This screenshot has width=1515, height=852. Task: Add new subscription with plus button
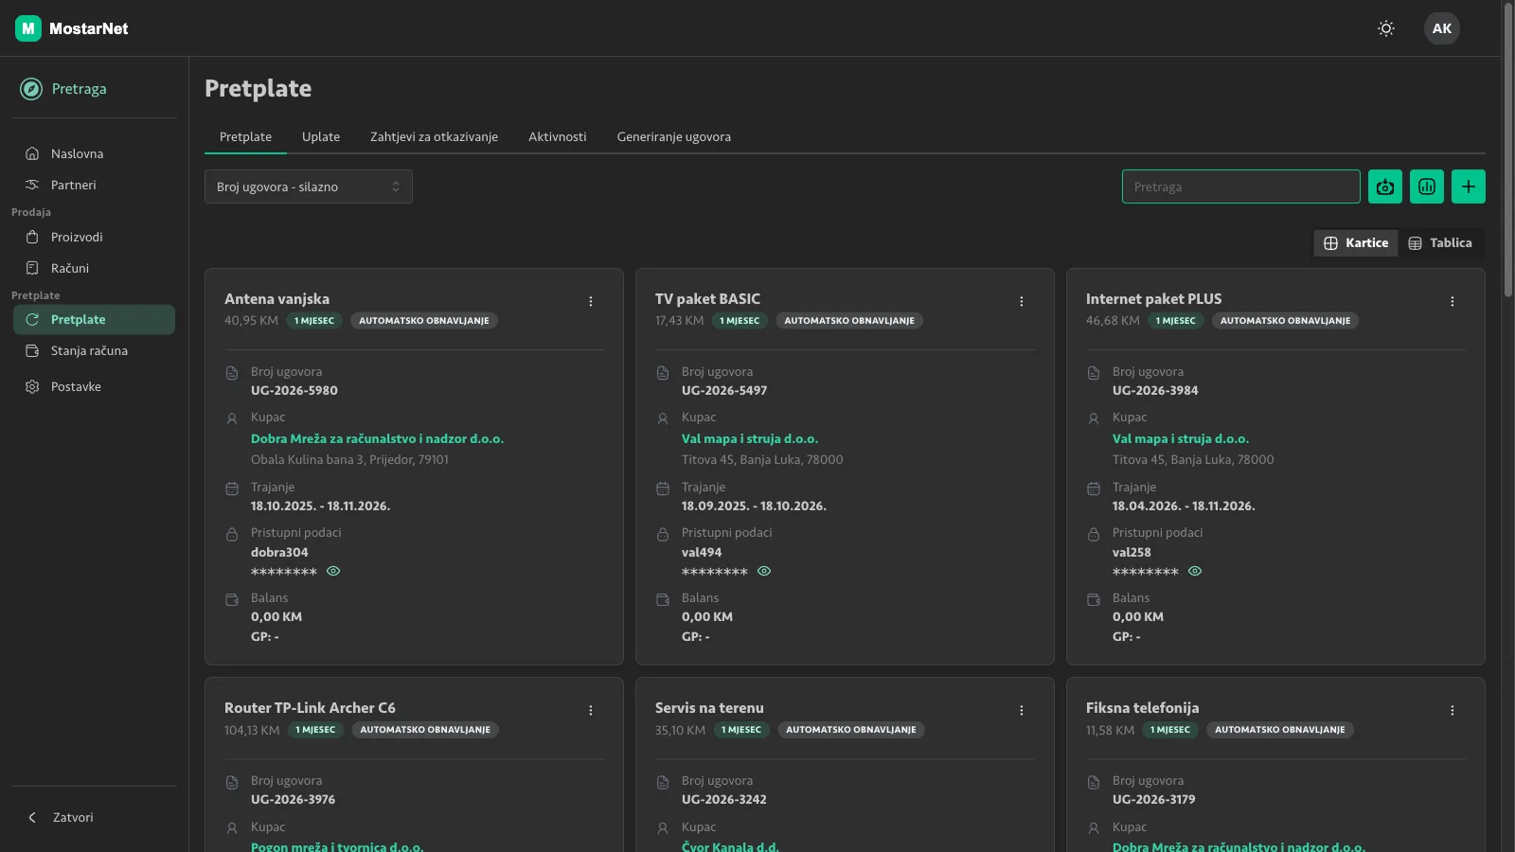[1469, 186]
